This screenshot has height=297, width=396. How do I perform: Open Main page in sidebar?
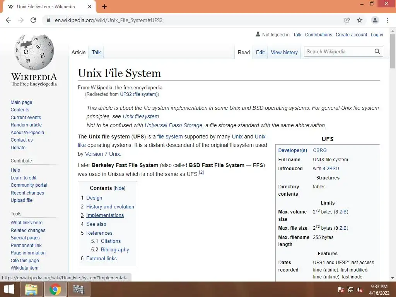21,102
